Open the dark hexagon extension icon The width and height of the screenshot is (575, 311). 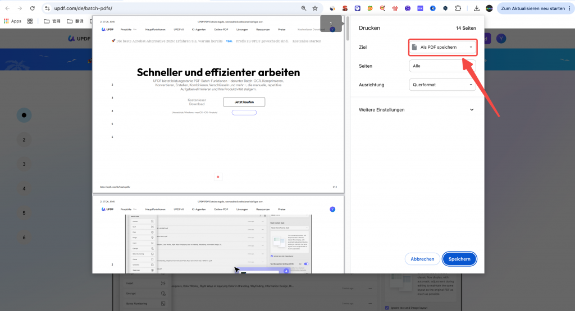click(x=445, y=8)
